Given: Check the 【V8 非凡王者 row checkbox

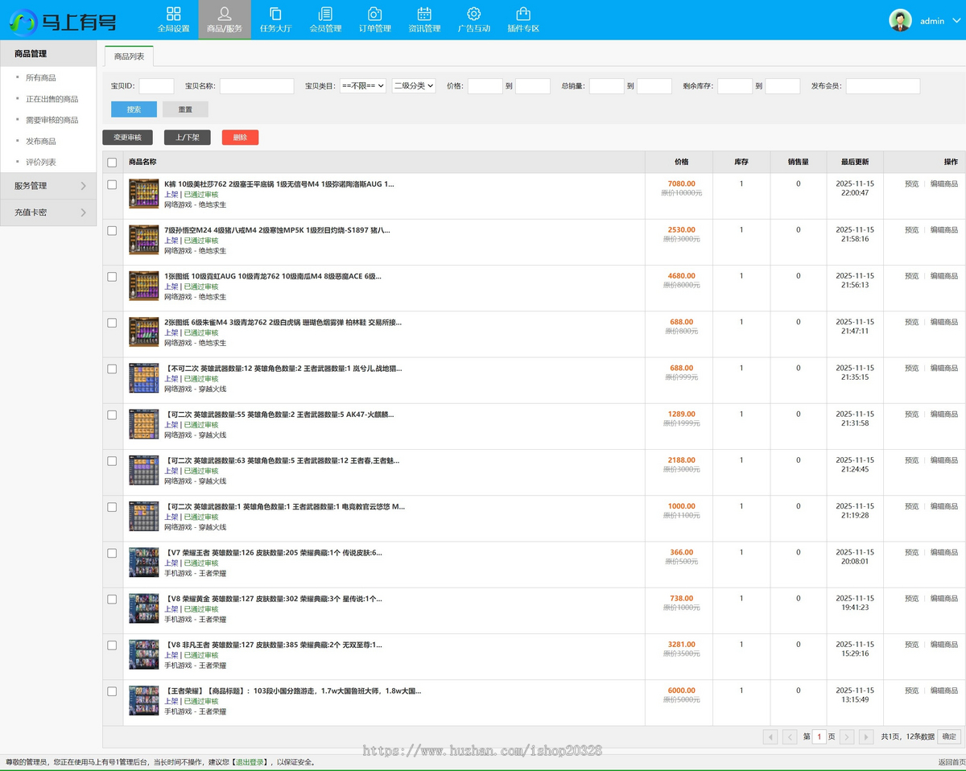Looking at the screenshot, I should click(112, 645).
